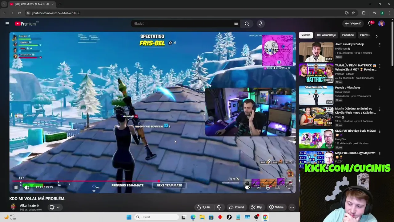Dislike the video
This screenshot has width=394, height=222.
(219, 207)
